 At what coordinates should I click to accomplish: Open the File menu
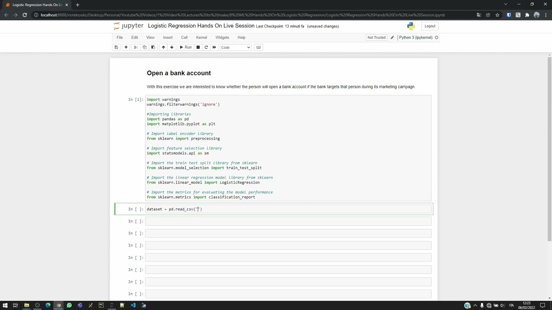tap(119, 37)
